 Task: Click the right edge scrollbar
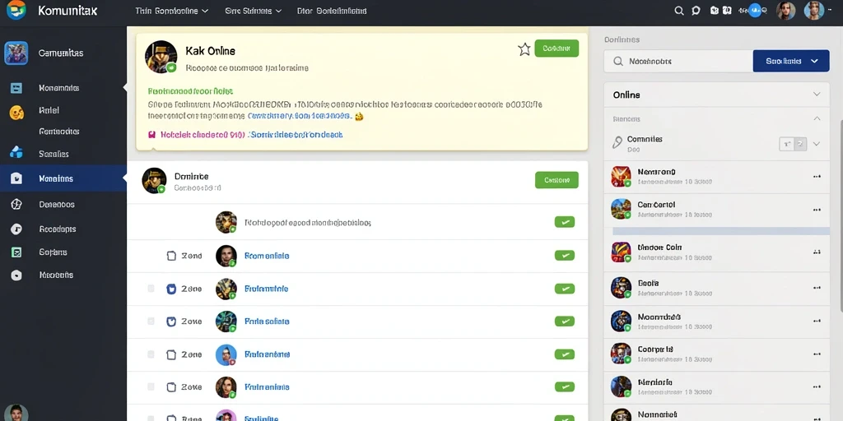841,215
